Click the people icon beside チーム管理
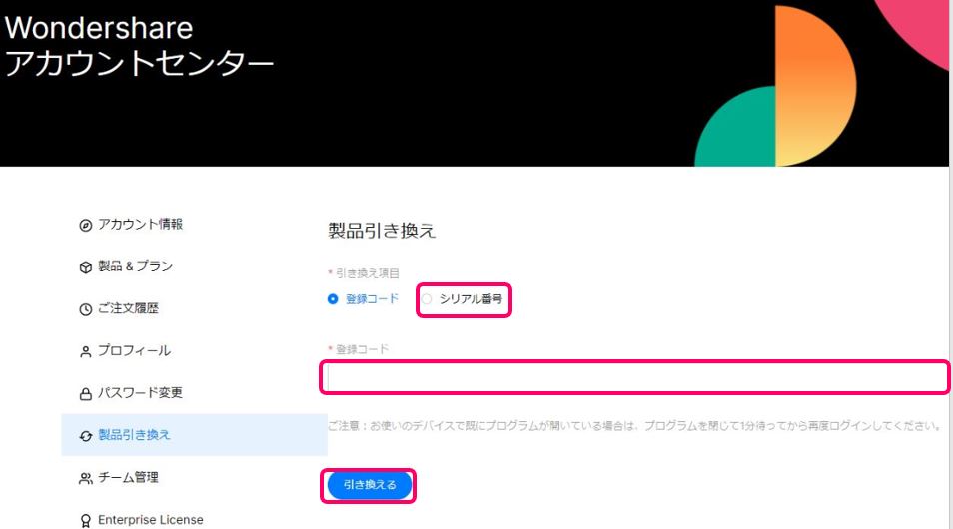 (x=86, y=478)
